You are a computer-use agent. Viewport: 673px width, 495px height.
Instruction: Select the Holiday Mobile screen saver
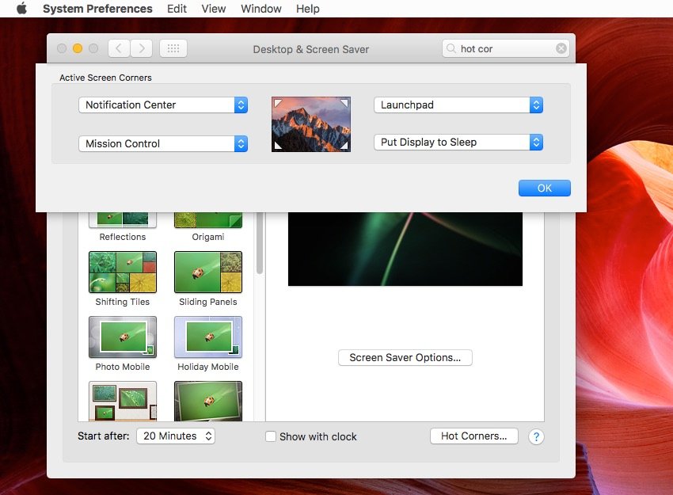(x=208, y=344)
